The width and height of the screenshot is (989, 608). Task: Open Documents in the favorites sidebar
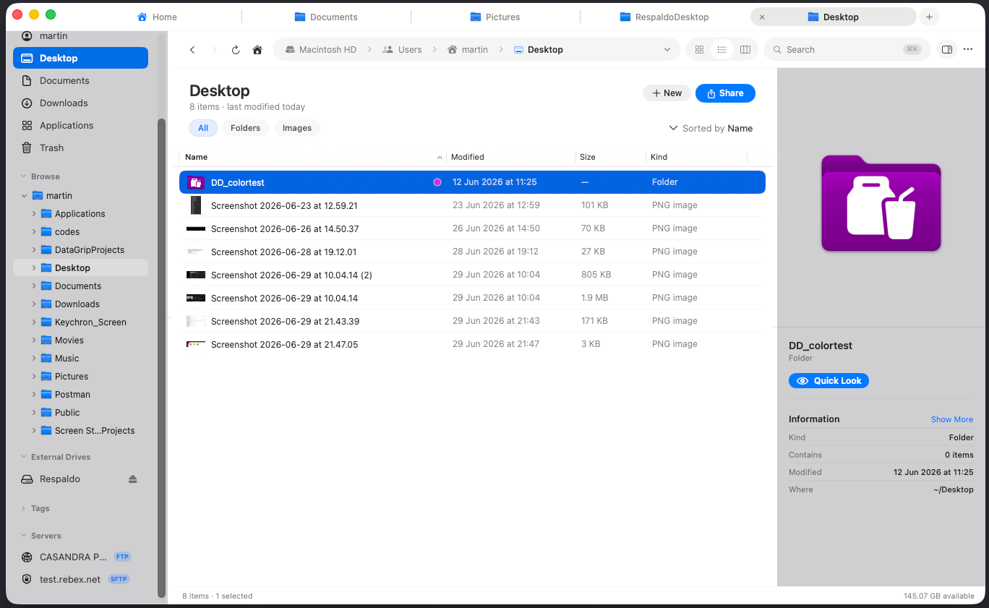point(80,80)
